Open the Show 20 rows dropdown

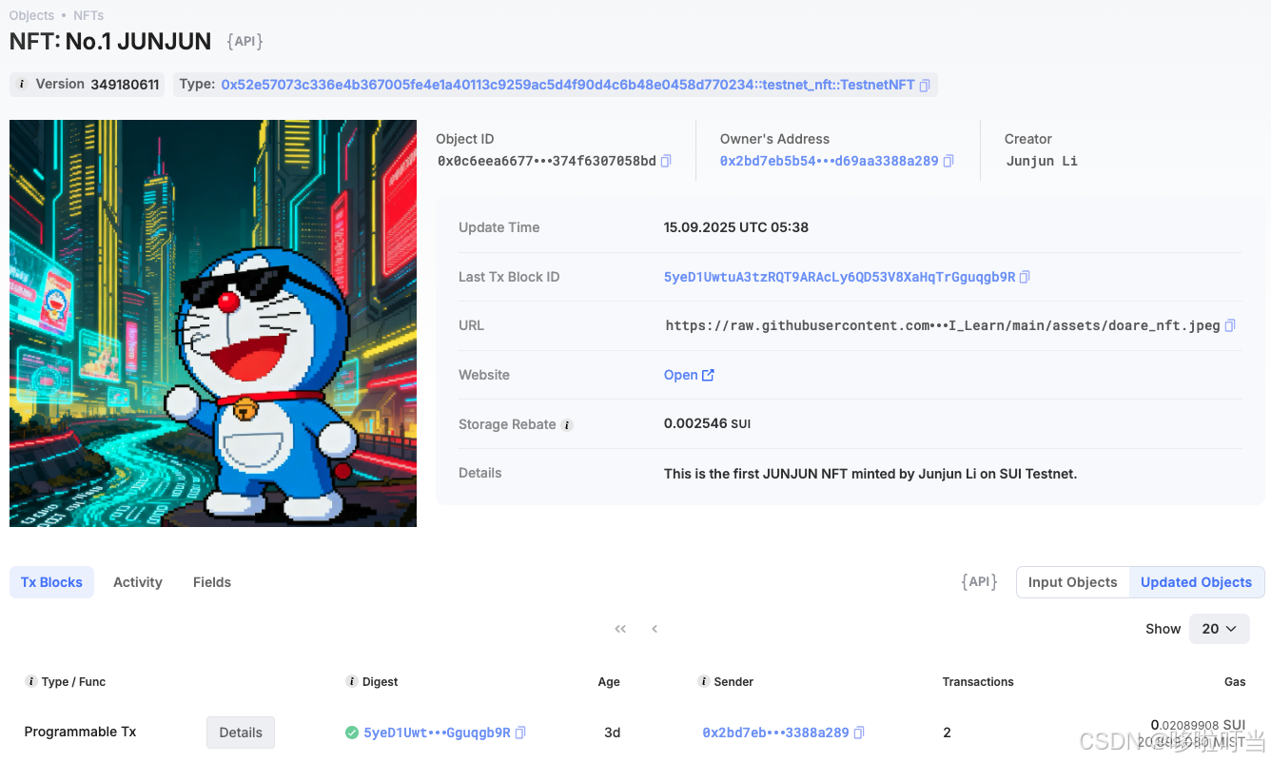(1219, 629)
